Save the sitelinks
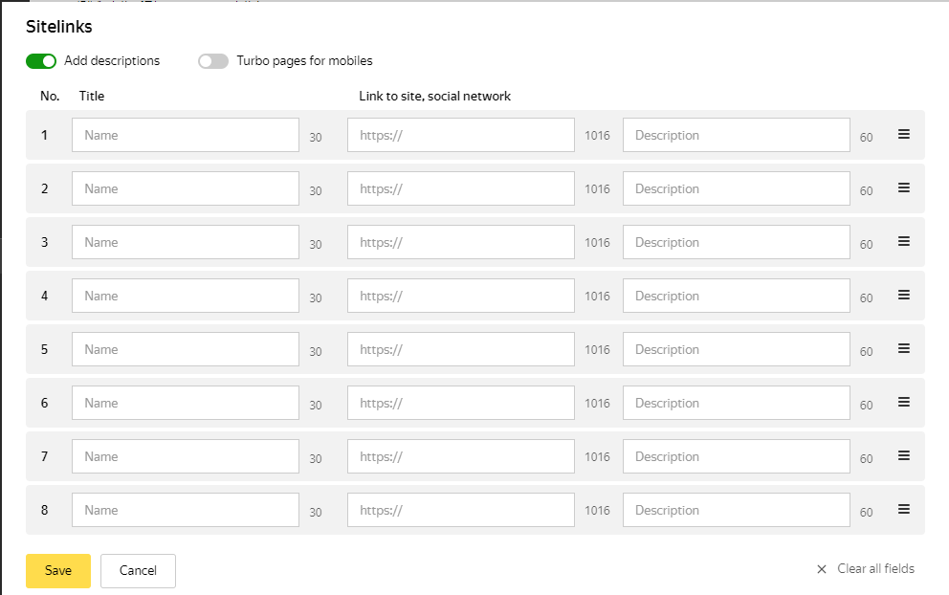This screenshot has width=949, height=595. (58, 571)
